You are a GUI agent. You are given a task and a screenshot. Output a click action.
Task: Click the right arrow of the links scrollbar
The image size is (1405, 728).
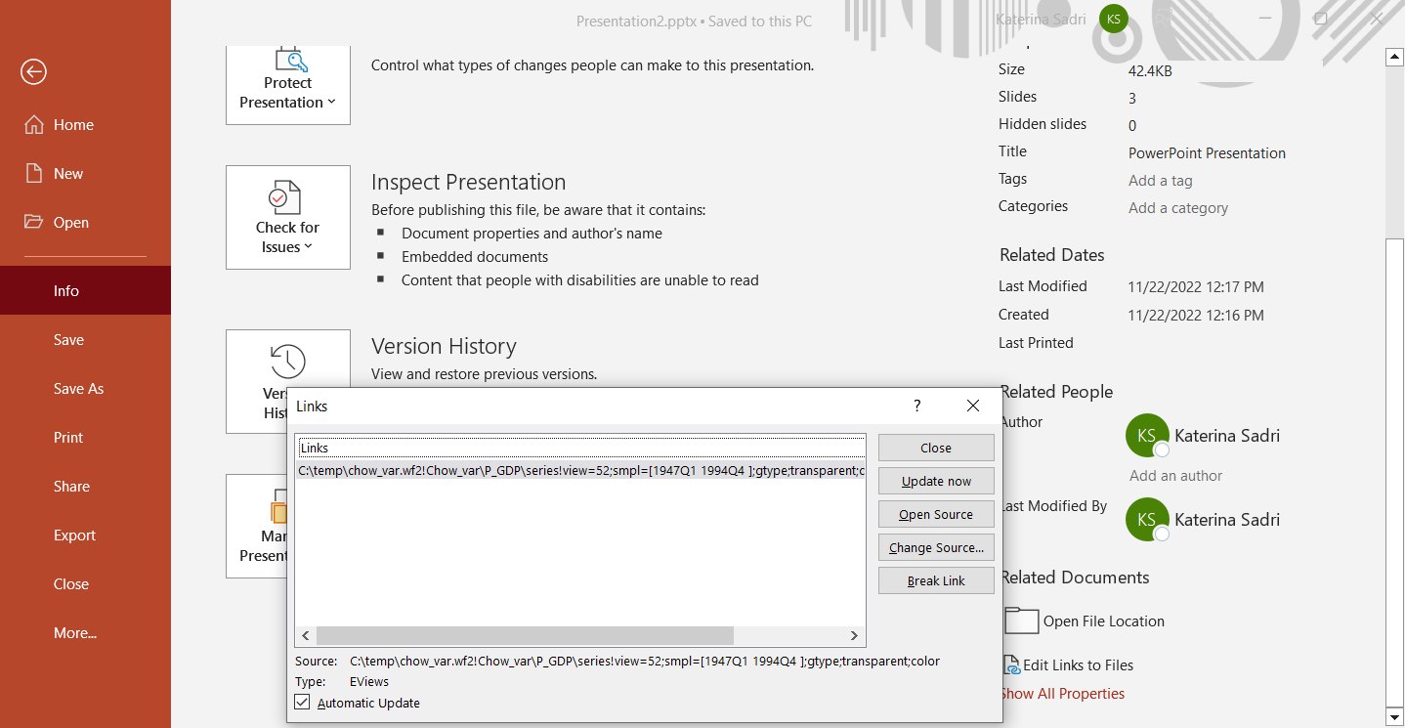(853, 635)
